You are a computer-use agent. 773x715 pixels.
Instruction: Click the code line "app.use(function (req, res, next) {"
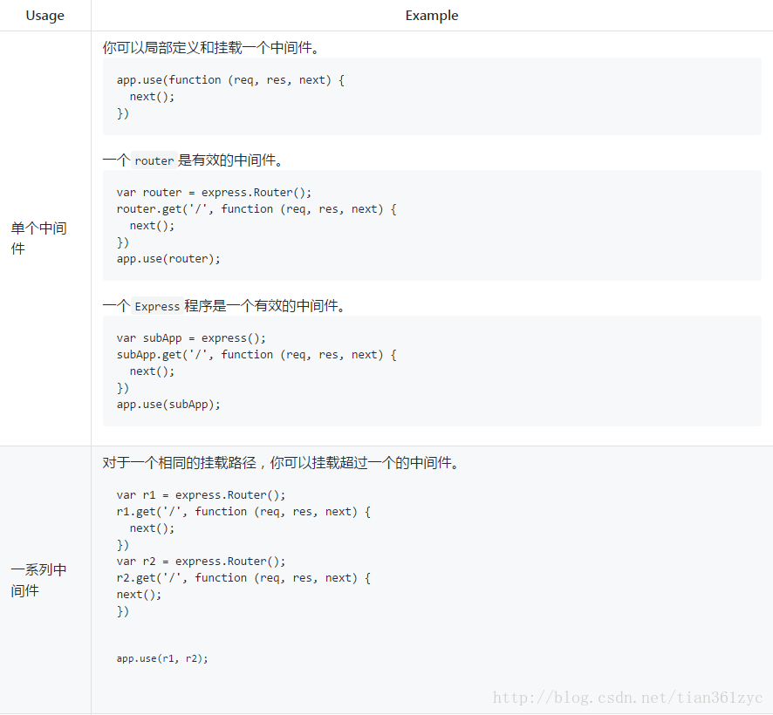point(230,80)
